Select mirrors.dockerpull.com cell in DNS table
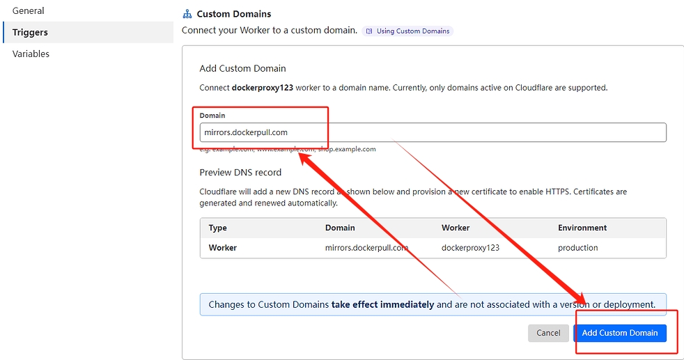The image size is (684, 360). (x=366, y=247)
